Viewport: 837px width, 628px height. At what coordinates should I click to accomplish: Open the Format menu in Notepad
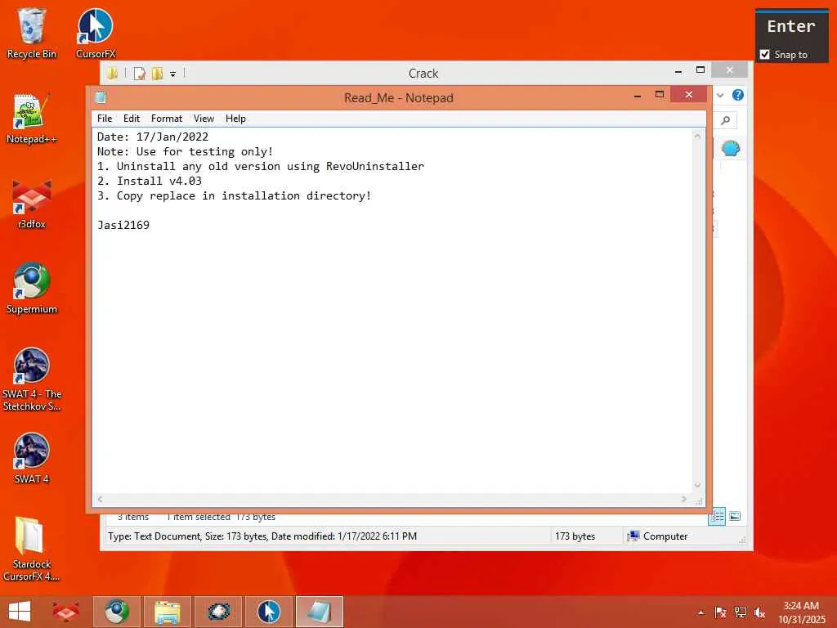[x=167, y=119]
